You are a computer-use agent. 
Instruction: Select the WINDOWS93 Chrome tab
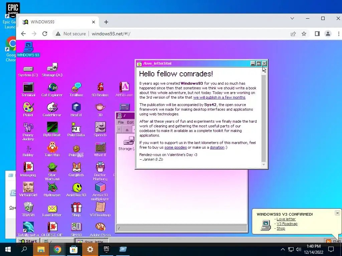(x=59, y=22)
